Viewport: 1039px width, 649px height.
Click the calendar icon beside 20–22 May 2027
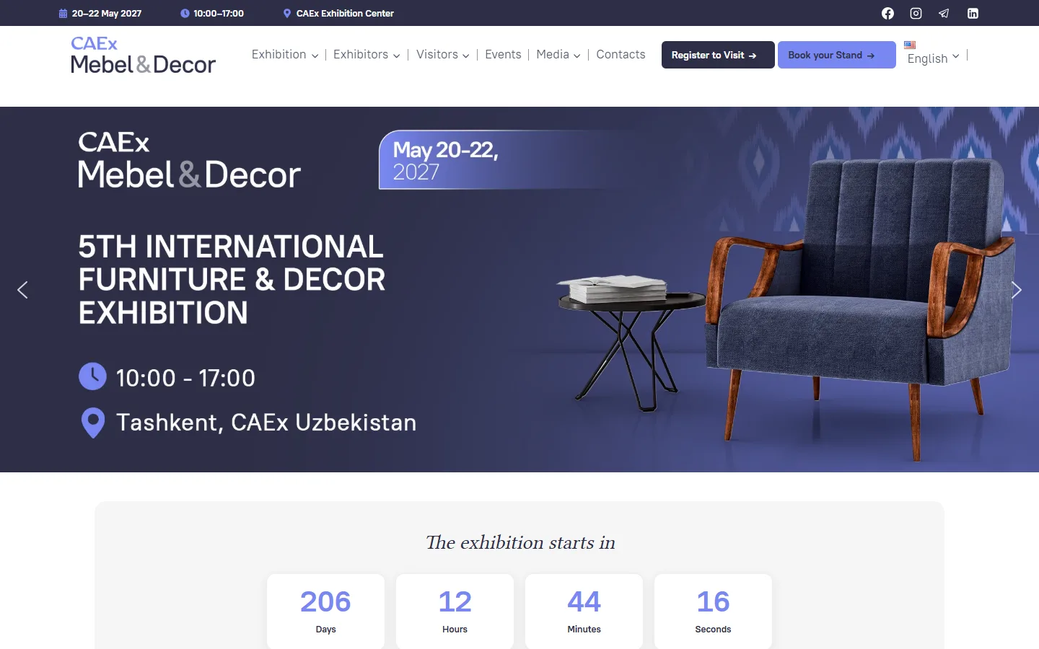point(63,14)
